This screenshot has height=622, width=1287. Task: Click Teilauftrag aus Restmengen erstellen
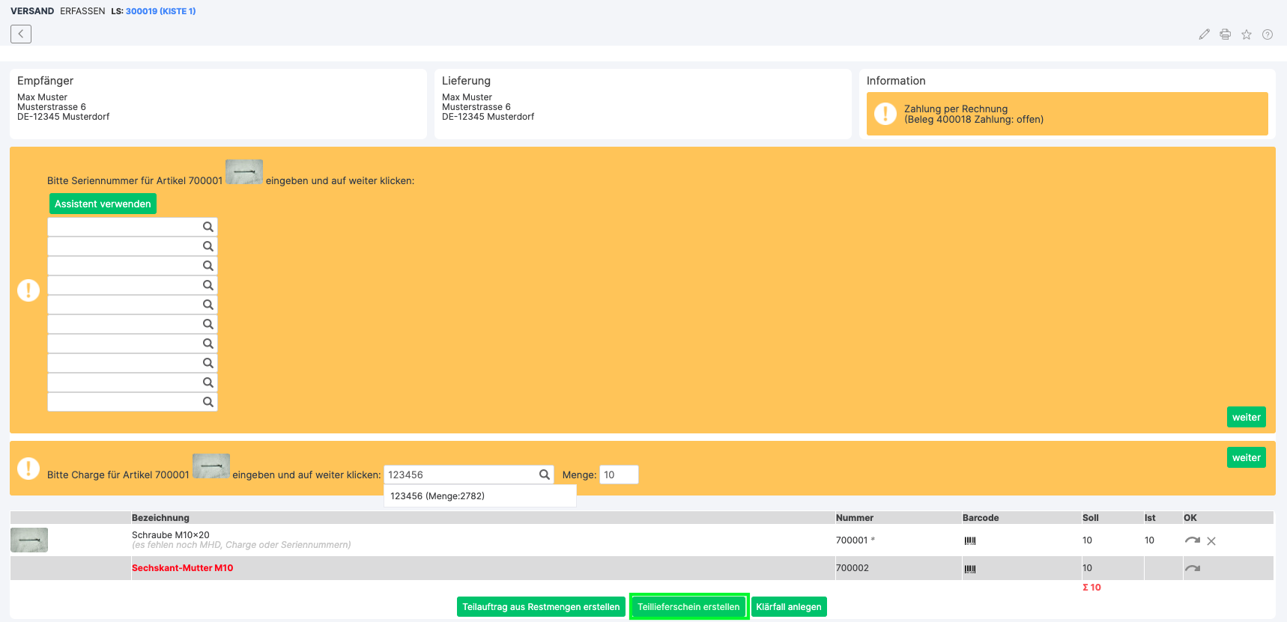(x=541, y=607)
